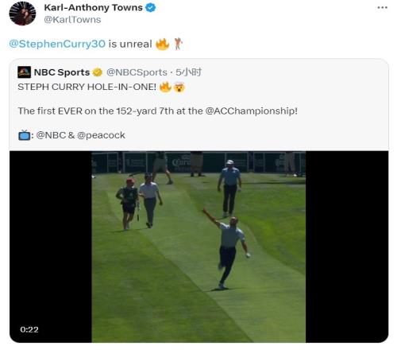Click the Karl-Anthony Towns display name
The height and width of the screenshot is (350, 397).
tap(93, 8)
